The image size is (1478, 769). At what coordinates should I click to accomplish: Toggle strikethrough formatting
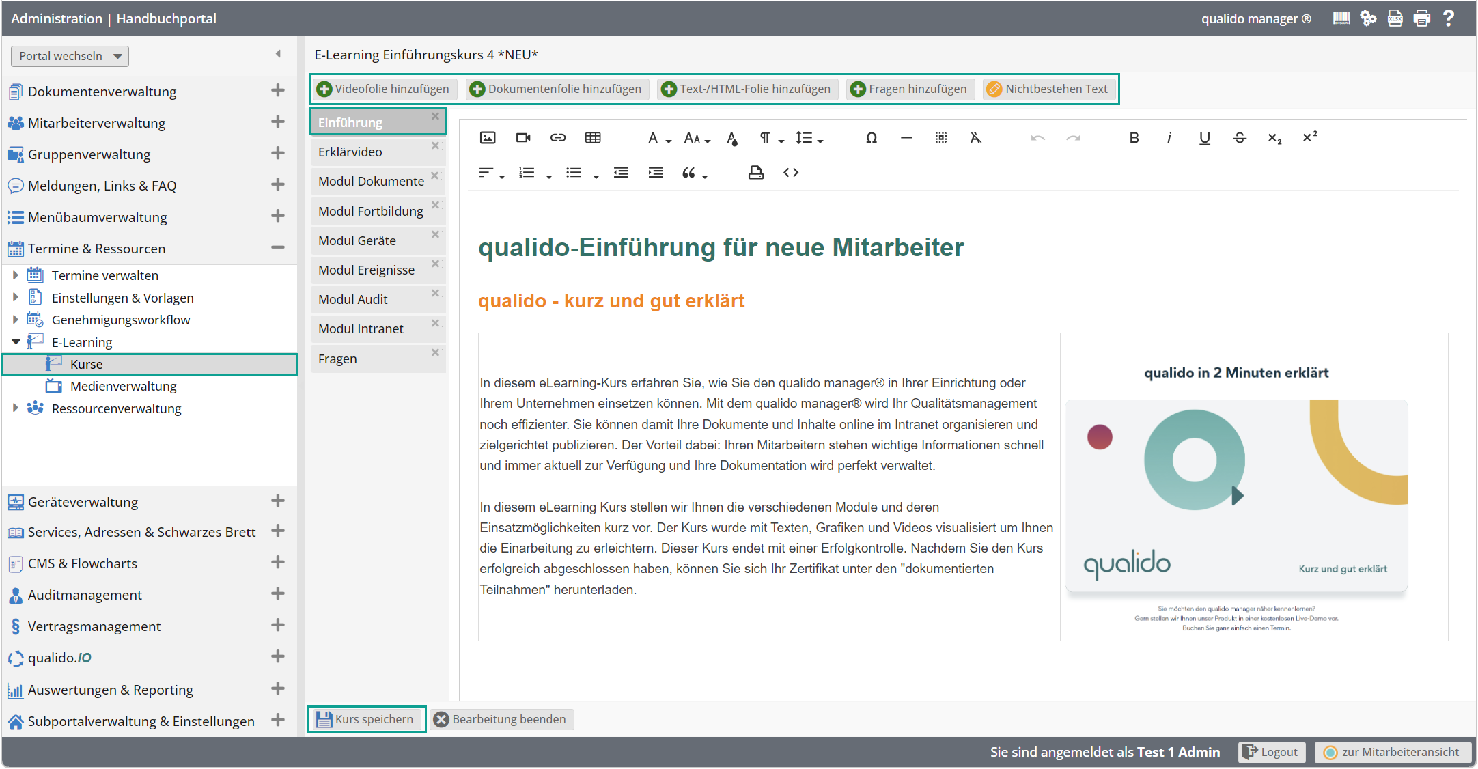[x=1240, y=138]
